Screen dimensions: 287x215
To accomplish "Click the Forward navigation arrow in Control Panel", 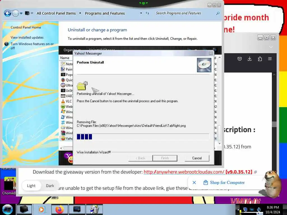I will [x=16, y=13].
